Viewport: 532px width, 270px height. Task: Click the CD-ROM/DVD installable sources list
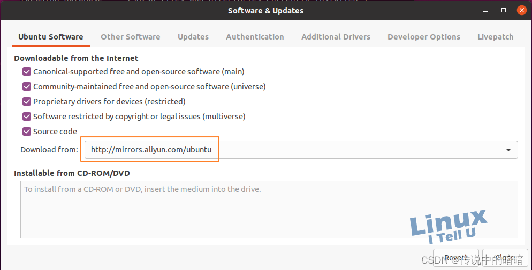(x=269, y=210)
